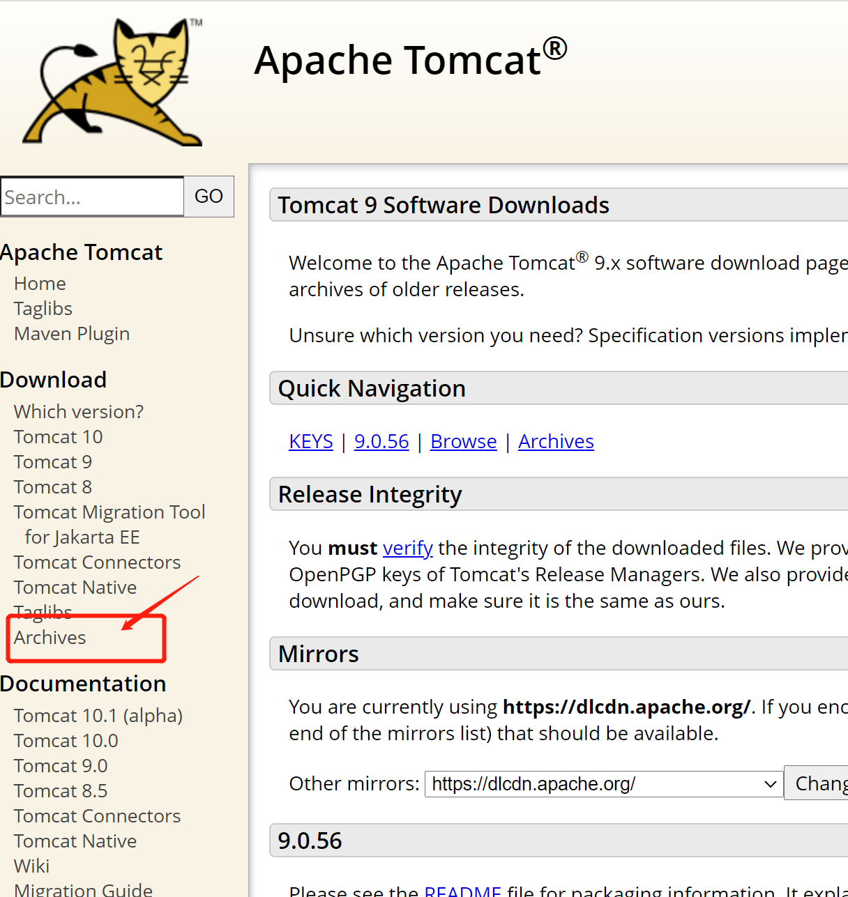Open Tomcat 10.1 (alpha) documentation

(x=98, y=716)
